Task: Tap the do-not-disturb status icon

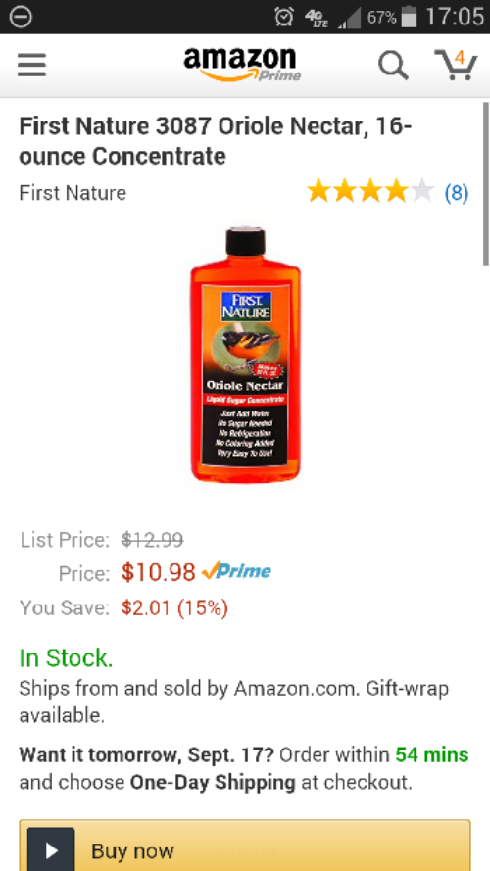Action: tap(21, 17)
